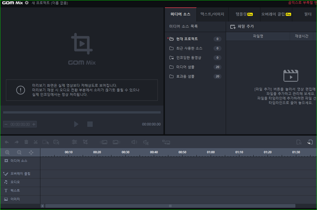Click the red 곰믹스로 부족할 땐 link
Image resolution: width=317 pixels, height=210 pixels.
point(302,3)
